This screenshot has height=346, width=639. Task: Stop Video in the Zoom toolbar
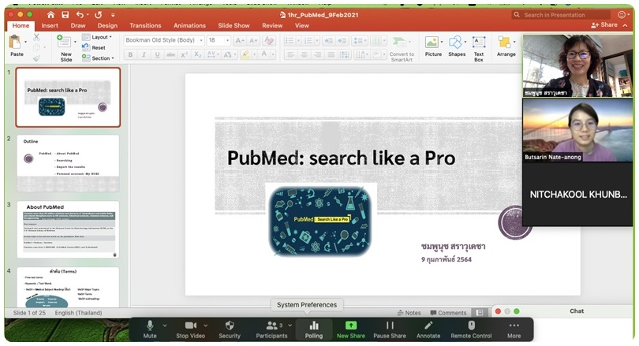pos(189,329)
